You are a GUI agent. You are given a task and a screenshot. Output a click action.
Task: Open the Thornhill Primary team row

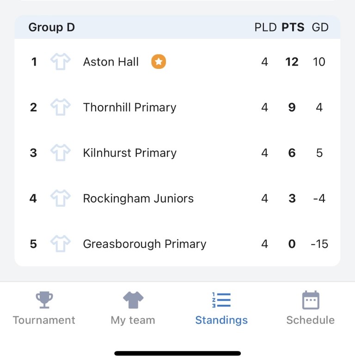pyautogui.click(x=177, y=107)
